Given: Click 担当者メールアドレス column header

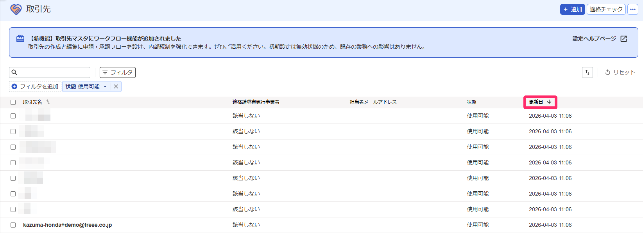Looking at the screenshot, I should [x=373, y=102].
